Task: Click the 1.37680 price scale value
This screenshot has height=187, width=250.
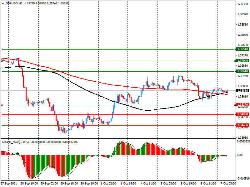Action: pyautogui.click(x=243, y=45)
